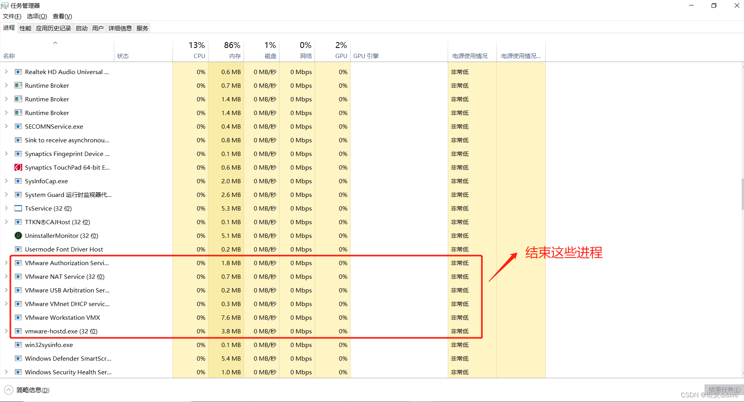Sort by the 内存 column header
Screen dimensions: 744x402
pos(226,51)
